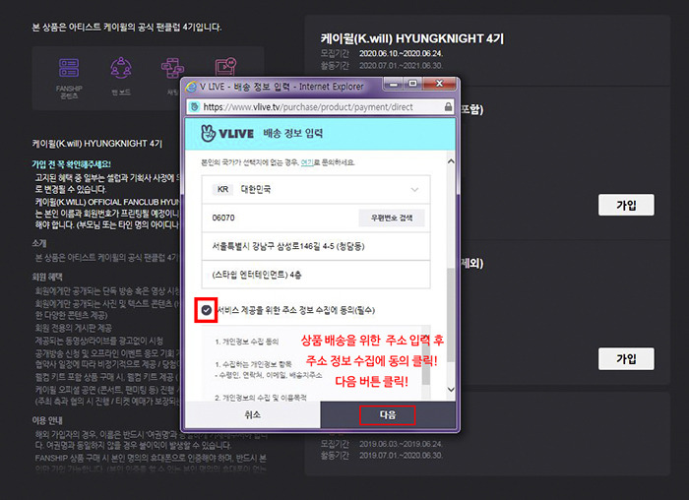Image resolution: width=689 pixels, height=500 pixels.
Task: Click the chat devices icon in background page
Action: click(x=172, y=69)
